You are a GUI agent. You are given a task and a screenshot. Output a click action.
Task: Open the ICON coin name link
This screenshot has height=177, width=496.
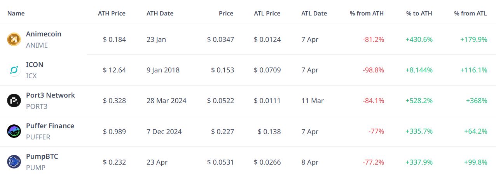tap(35, 65)
